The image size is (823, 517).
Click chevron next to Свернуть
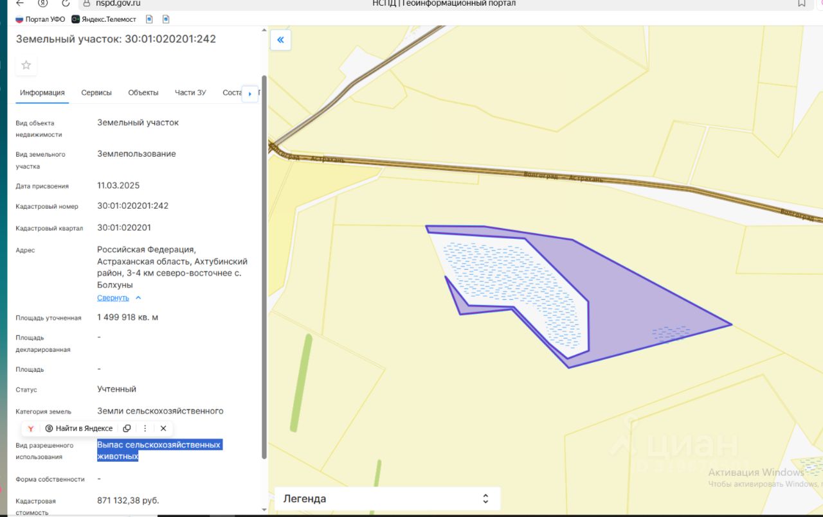click(138, 298)
